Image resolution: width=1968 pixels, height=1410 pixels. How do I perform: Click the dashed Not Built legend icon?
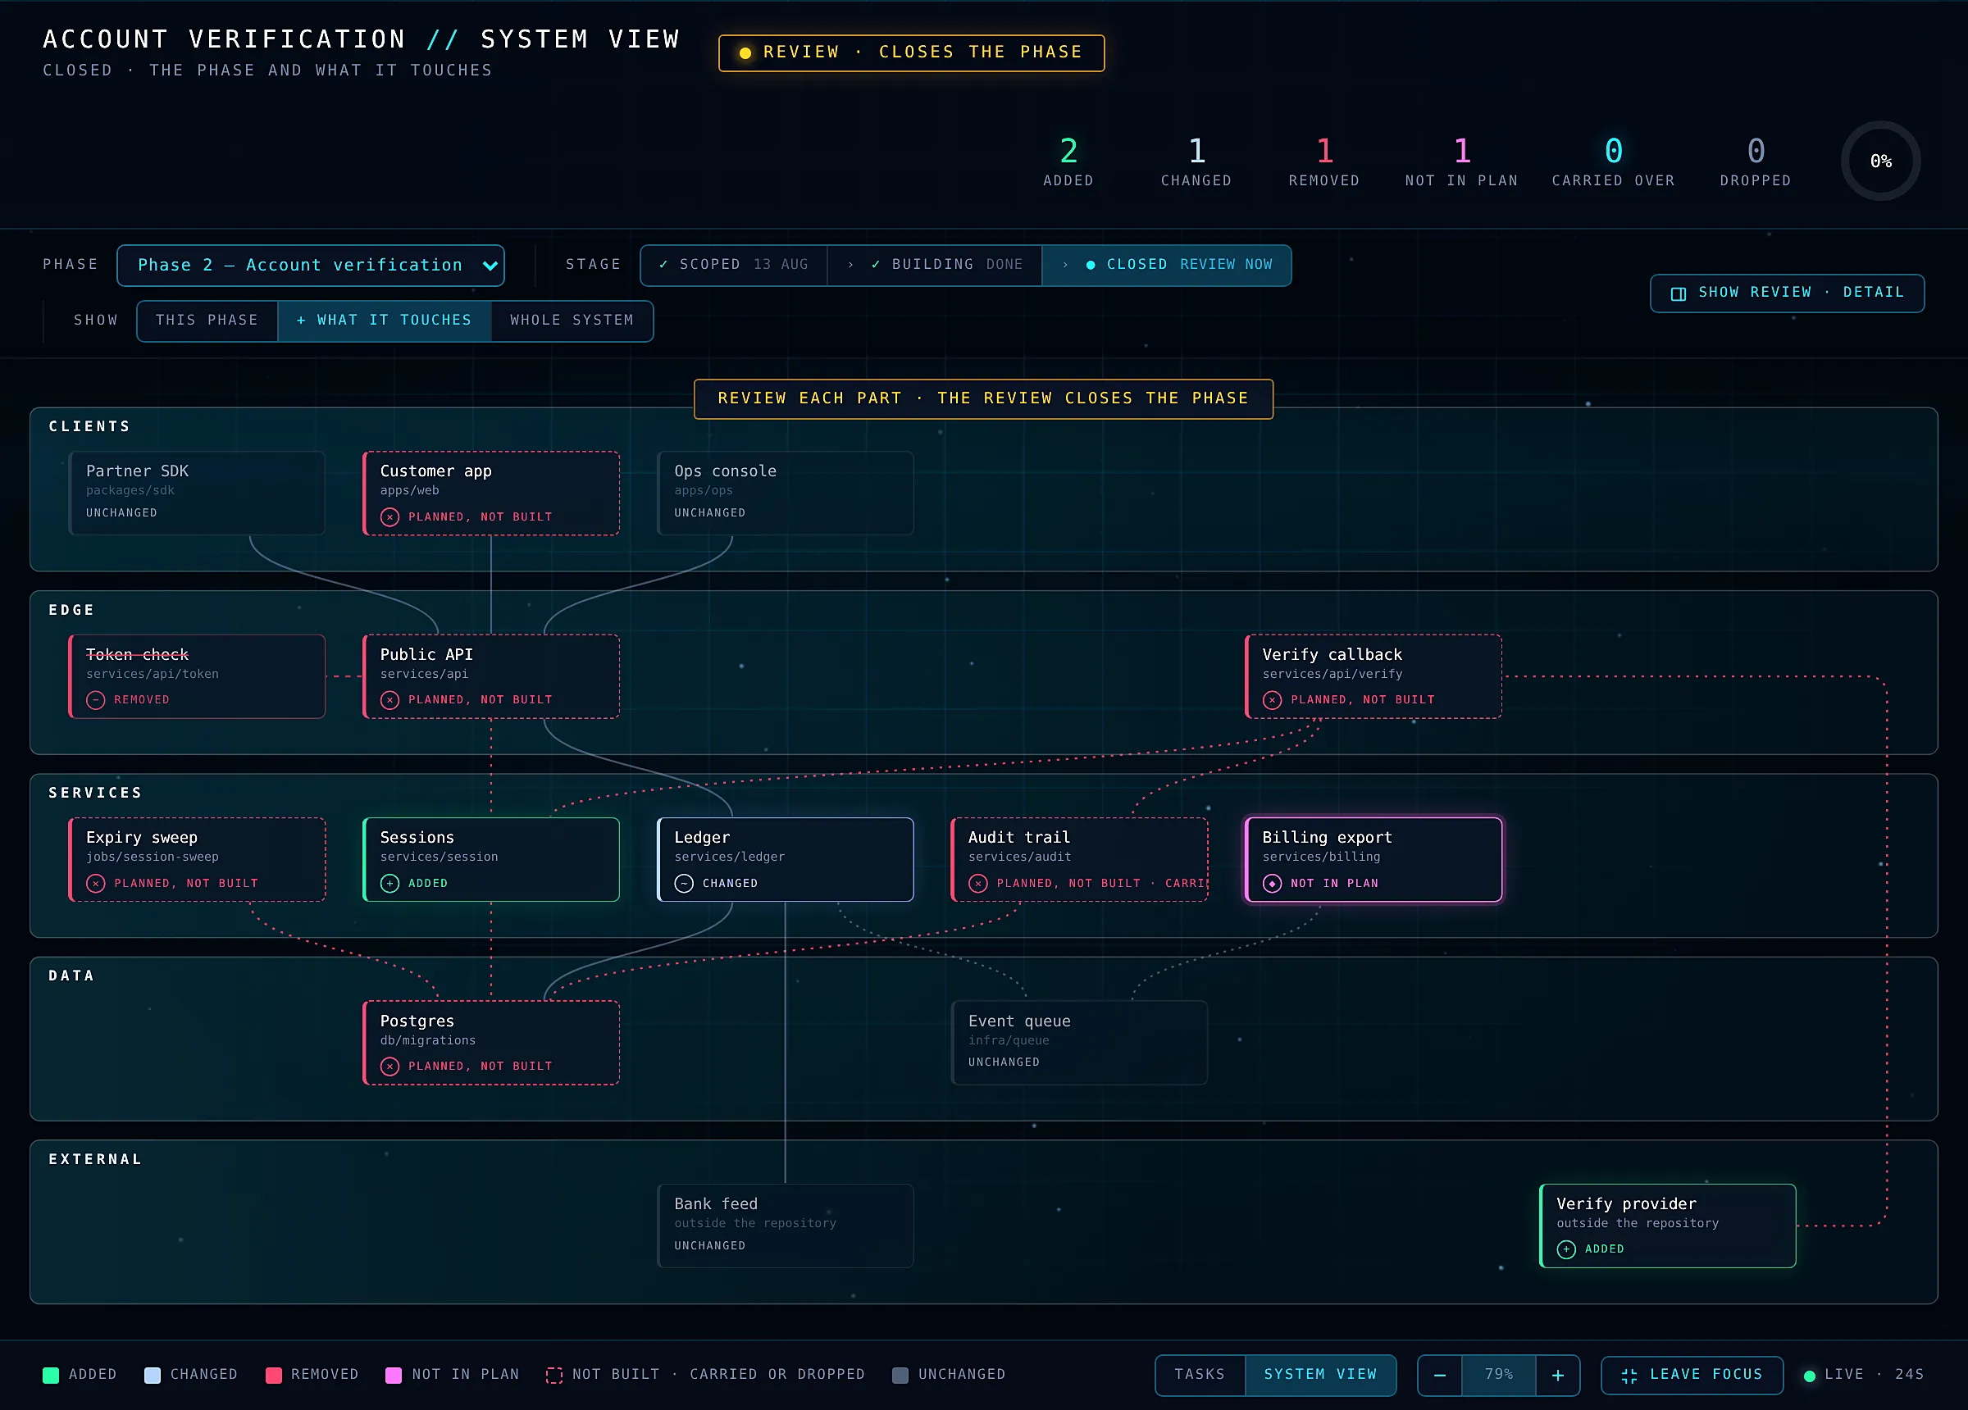coord(553,1376)
